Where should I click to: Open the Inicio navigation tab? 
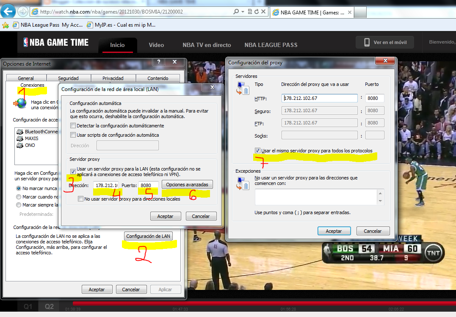117,45
